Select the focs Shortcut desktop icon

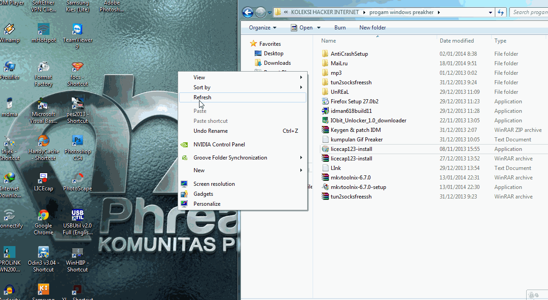tap(78, 73)
